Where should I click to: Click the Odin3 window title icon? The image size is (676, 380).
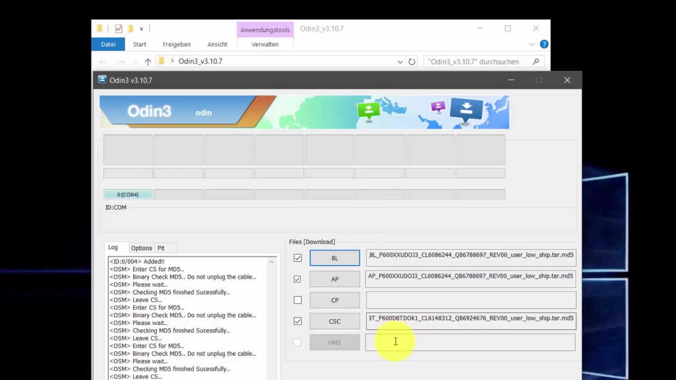(102, 80)
